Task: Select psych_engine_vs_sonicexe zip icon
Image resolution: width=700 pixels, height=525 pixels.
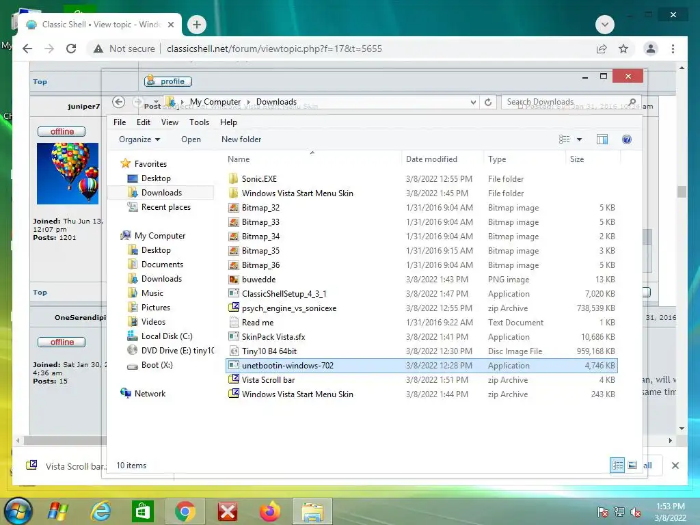Action: click(x=234, y=307)
